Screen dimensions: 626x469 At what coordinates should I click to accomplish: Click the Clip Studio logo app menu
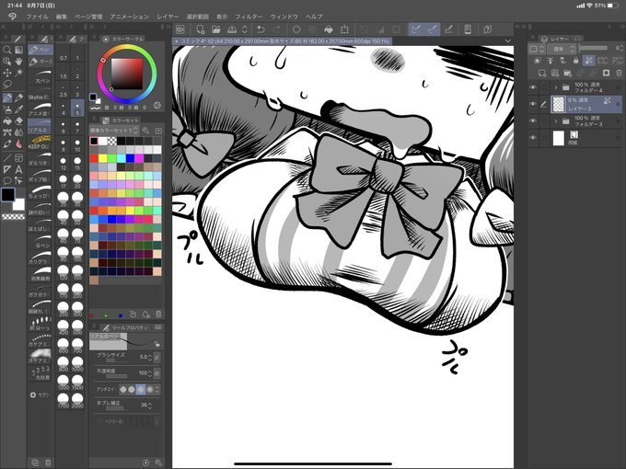(x=13, y=17)
